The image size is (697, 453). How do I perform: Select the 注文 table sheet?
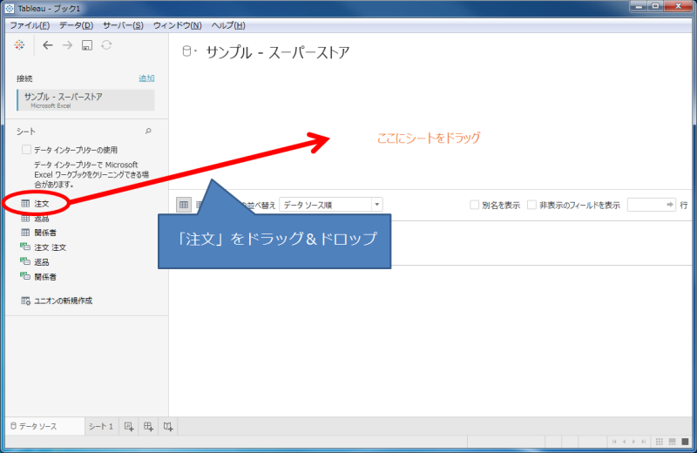point(36,204)
